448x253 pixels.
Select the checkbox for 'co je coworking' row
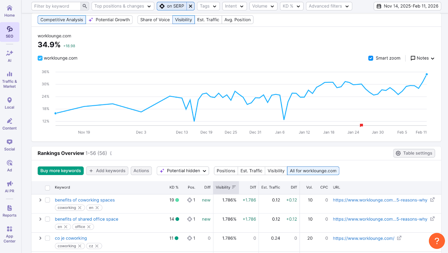tap(47, 238)
